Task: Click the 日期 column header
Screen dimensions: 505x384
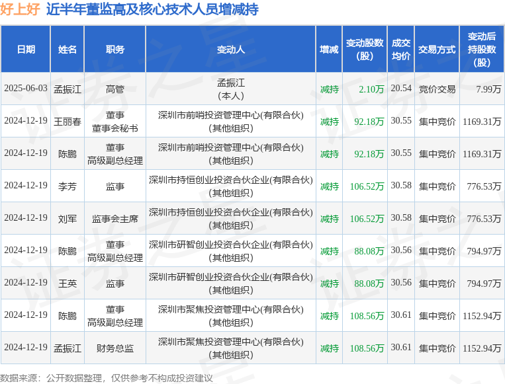Action: point(26,49)
